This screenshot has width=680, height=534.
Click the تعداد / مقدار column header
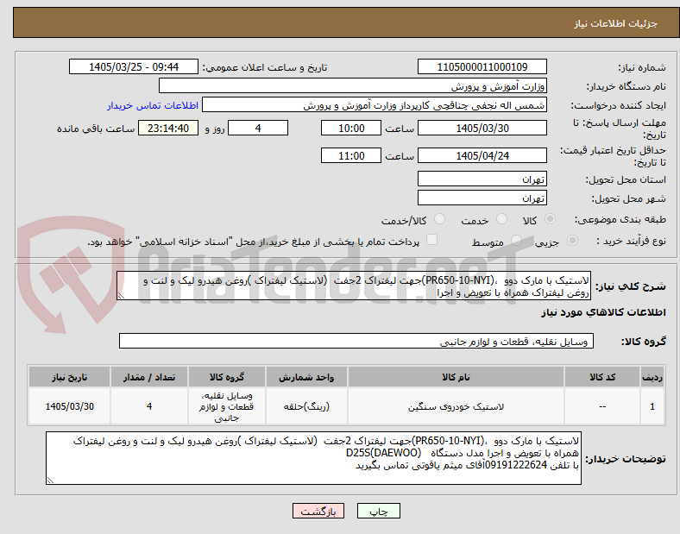coord(149,377)
